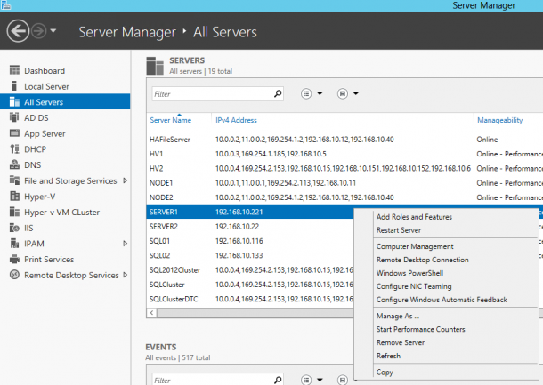Open Computer Management from context menu
This screenshot has height=385, width=543.
click(x=415, y=246)
